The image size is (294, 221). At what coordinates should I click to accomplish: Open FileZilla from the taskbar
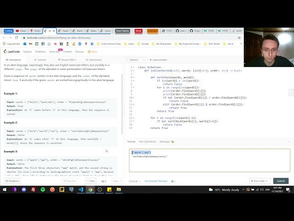[34, 190]
